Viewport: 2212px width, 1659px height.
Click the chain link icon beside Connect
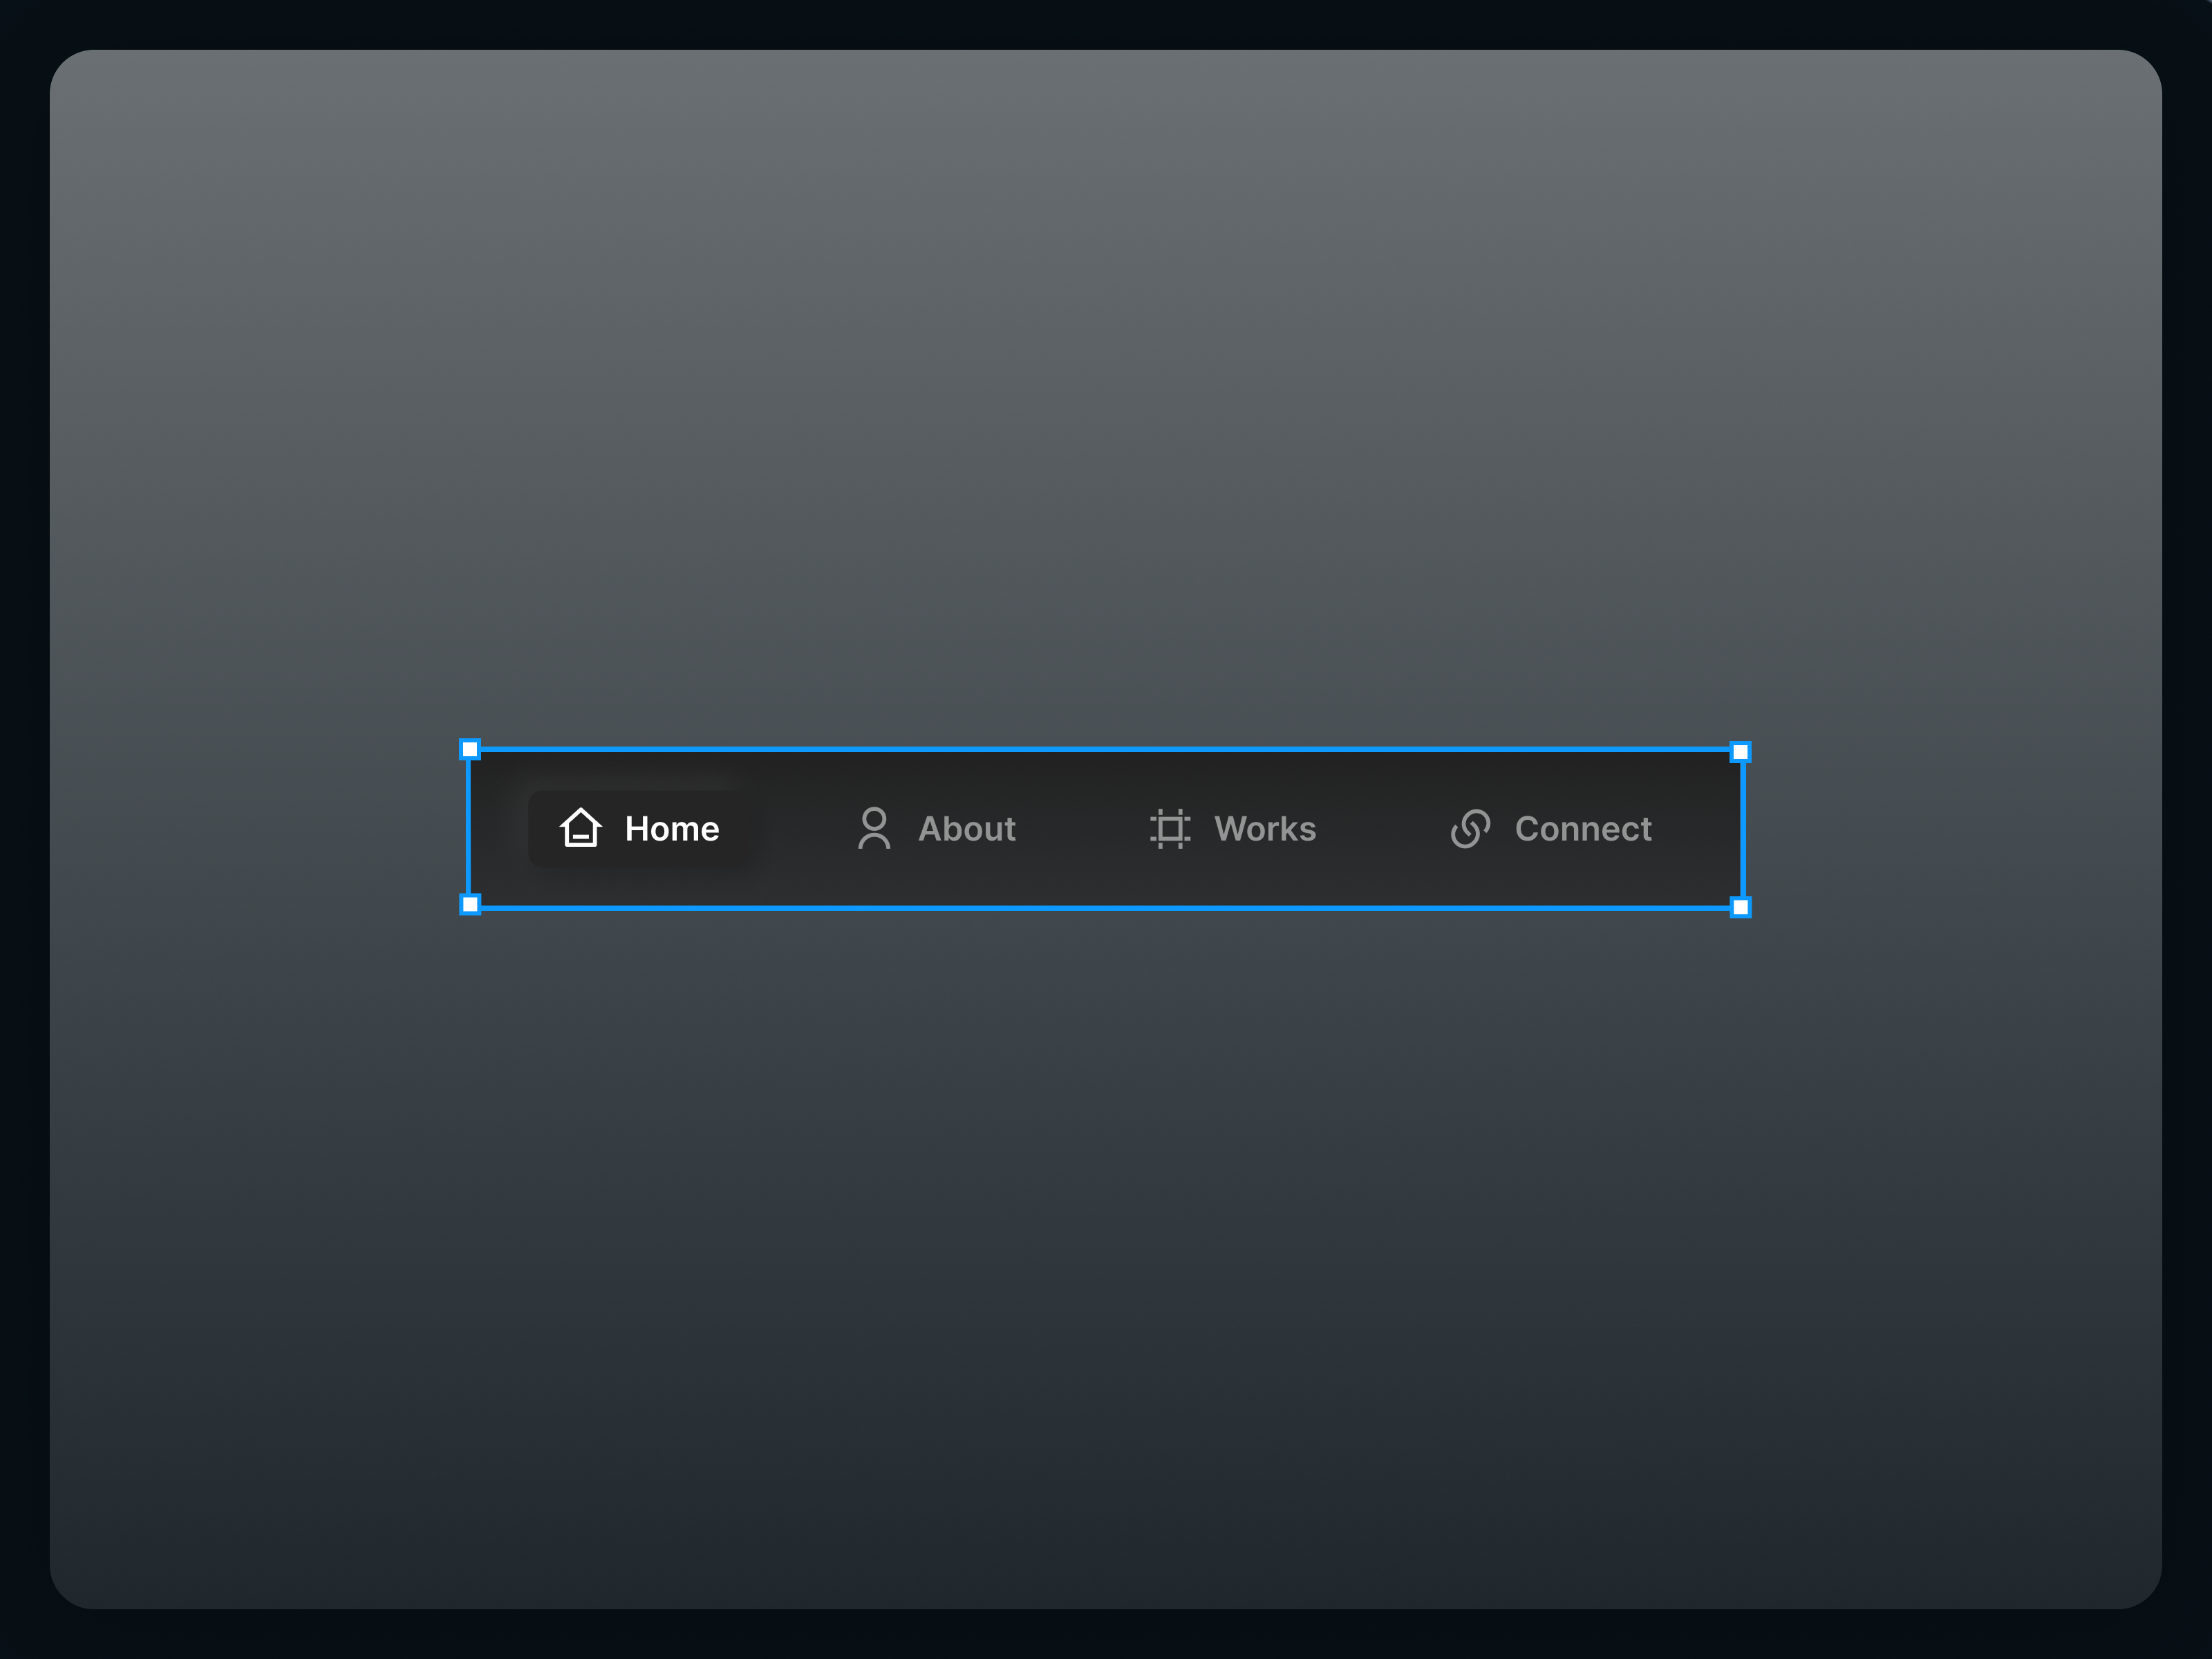[x=1470, y=828]
